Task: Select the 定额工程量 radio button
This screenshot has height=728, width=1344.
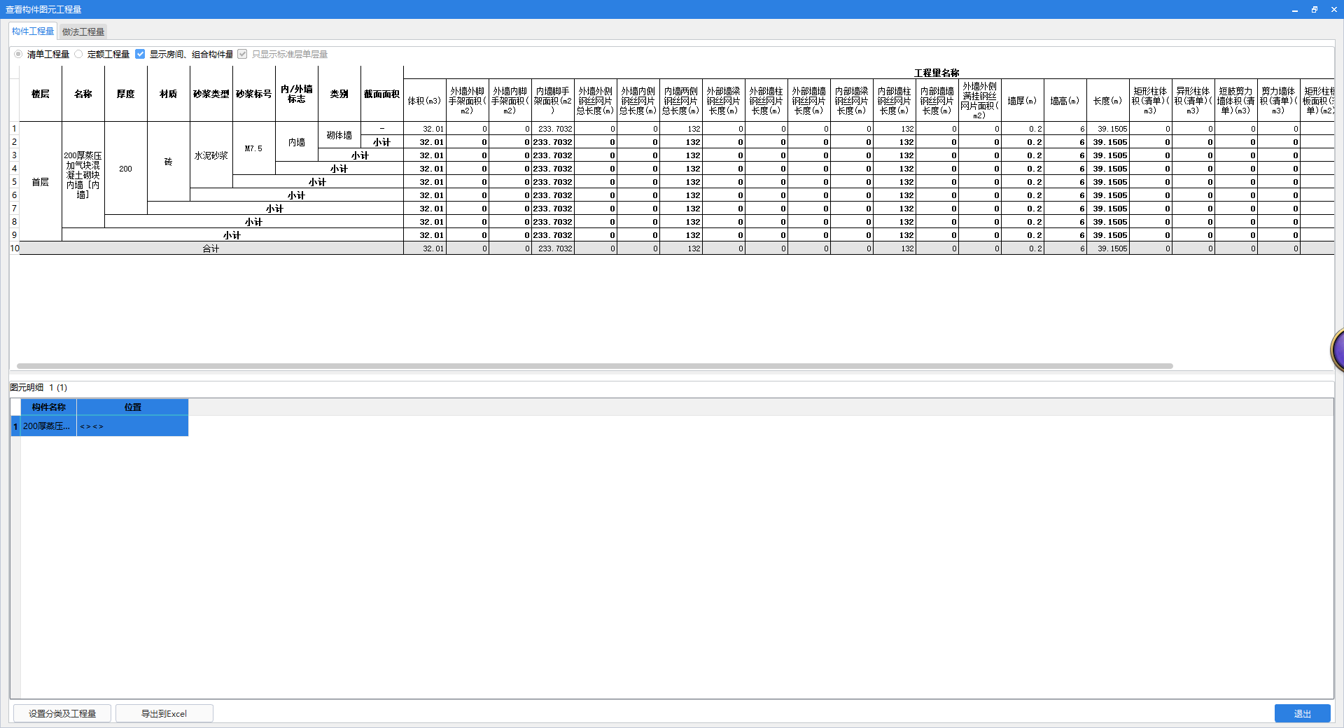Action: 78,54
